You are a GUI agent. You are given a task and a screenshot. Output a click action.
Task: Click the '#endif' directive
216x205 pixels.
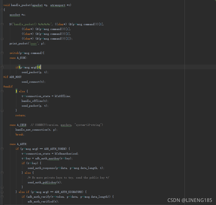tap(8, 86)
